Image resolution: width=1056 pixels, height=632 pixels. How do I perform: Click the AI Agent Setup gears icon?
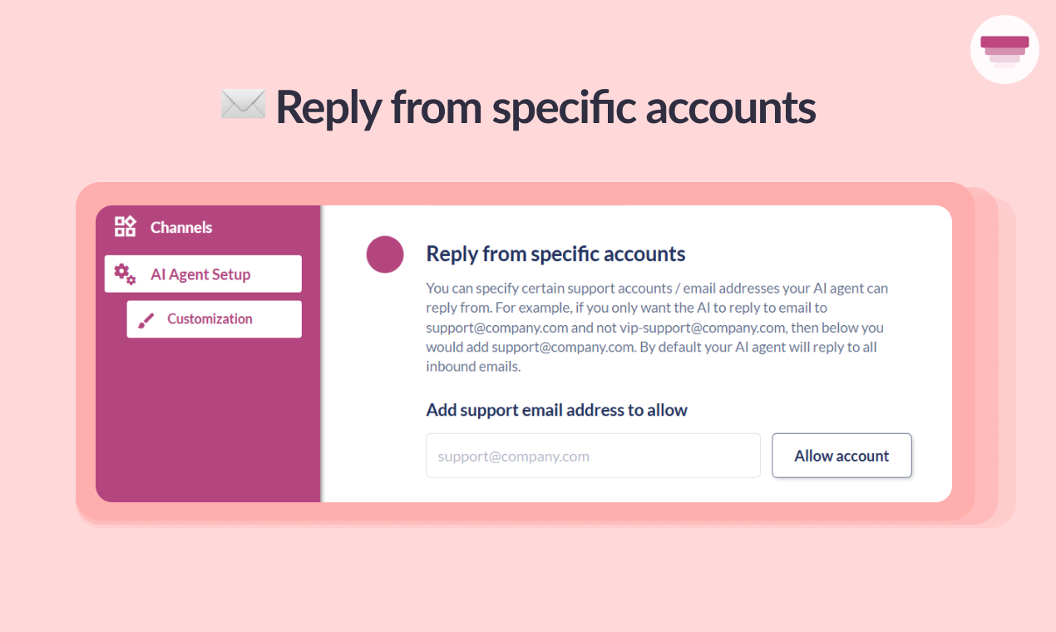point(125,274)
